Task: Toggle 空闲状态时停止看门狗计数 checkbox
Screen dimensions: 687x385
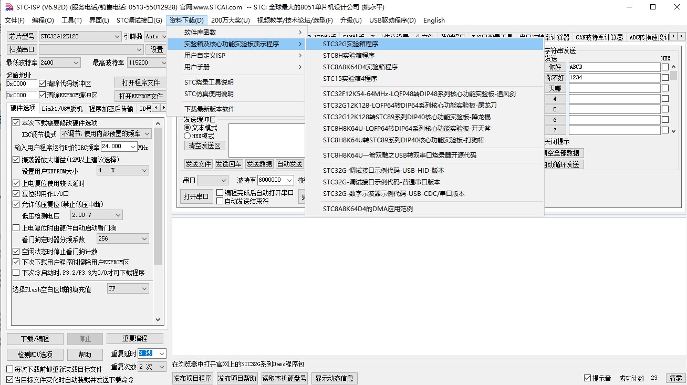Action: [x=16, y=252]
